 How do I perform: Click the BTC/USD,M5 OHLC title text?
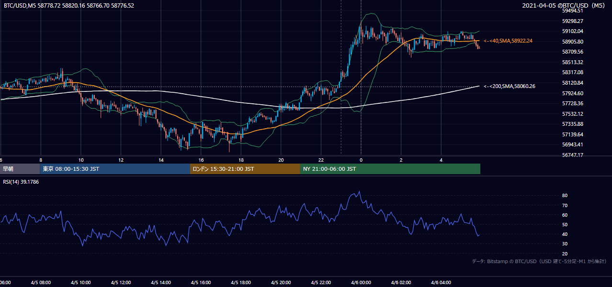69,6
